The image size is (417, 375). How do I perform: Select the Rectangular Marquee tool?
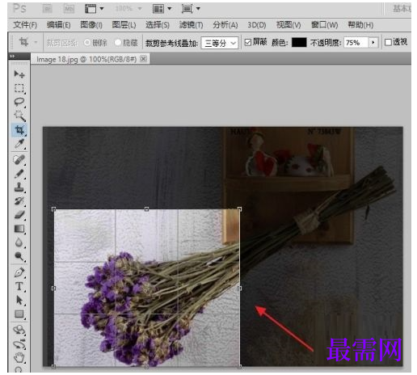point(19,88)
